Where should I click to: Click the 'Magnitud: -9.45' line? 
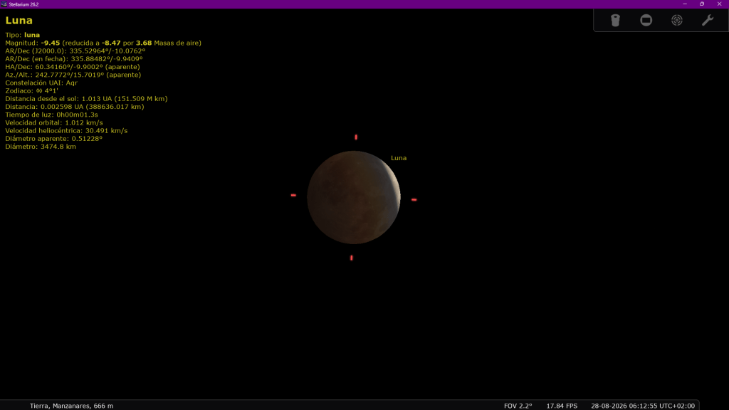[x=103, y=43]
